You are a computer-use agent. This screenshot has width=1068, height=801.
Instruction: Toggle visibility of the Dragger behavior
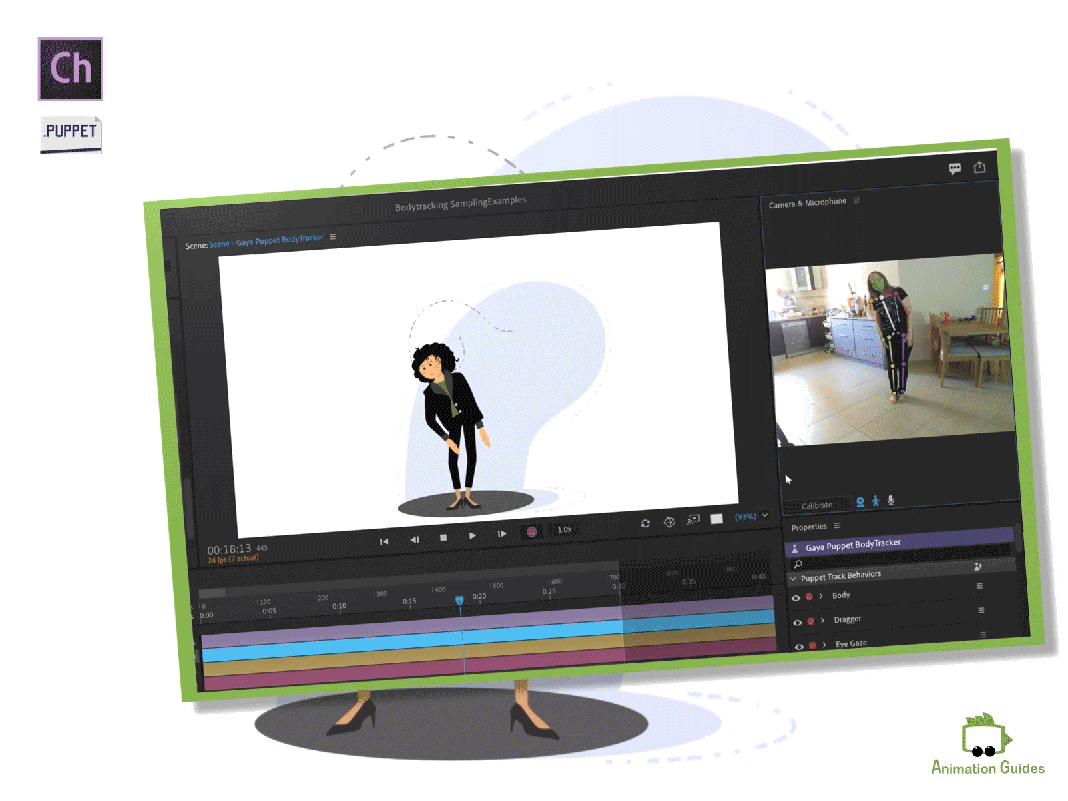click(x=798, y=622)
